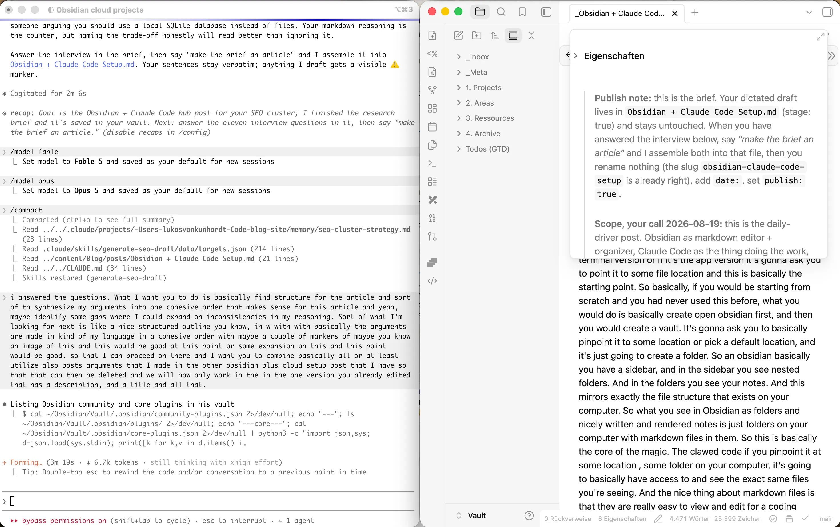Open the git source control ribbon icon
The height and width of the screenshot is (527, 840).
click(432, 236)
